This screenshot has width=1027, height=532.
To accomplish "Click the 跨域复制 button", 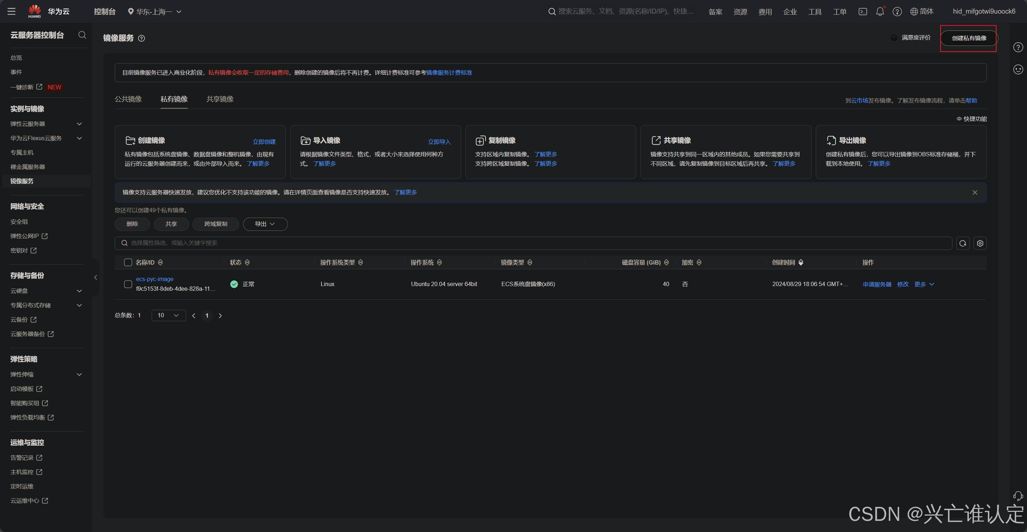I will tap(216, 224).
